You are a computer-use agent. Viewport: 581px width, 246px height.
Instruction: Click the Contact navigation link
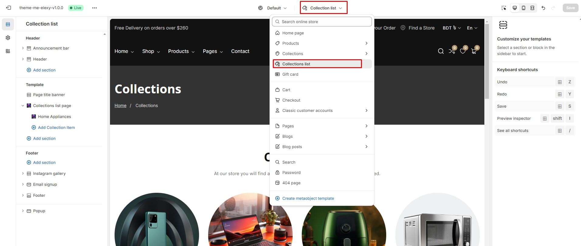(240, 51)
